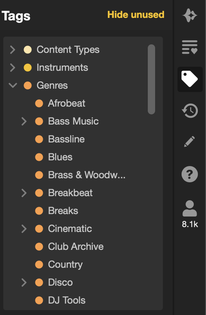206x315 pixels.
Task: Expand the Instruments category
Action: pyautogui.click(x=13, y=68)
